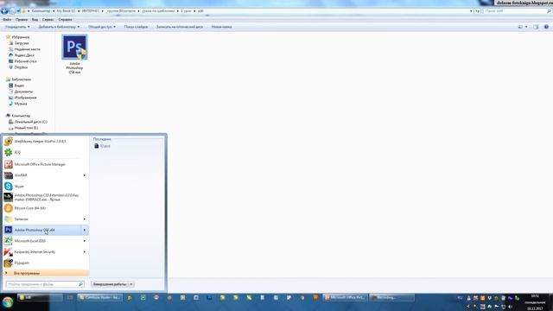Click ИНТЕРНЕТ breadcrumb in address bar
The height and width of the screenshot is (311, 553).
coord(90,11)
